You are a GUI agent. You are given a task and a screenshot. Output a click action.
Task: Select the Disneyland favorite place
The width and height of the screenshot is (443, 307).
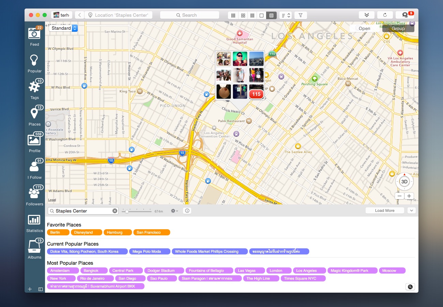pos(87,232)
